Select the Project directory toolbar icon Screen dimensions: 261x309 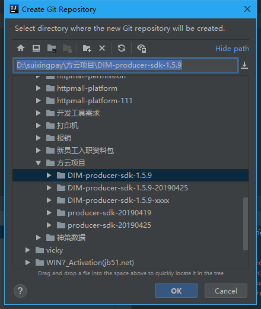[x=52, y=48]
